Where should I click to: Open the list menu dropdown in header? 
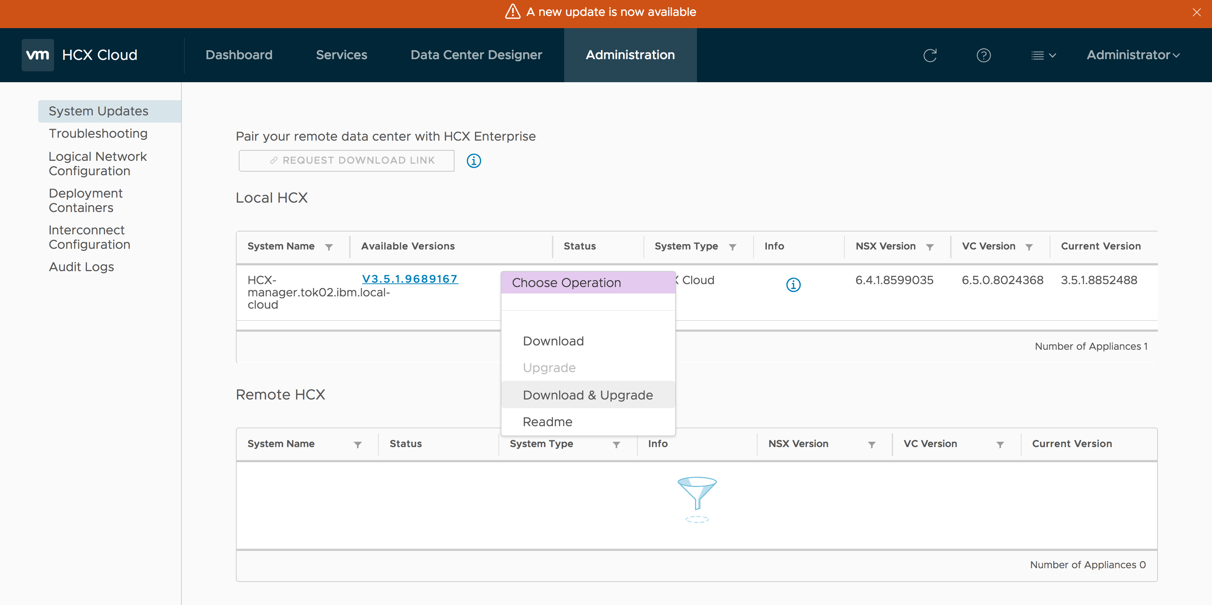click(x=1043, y=56)
